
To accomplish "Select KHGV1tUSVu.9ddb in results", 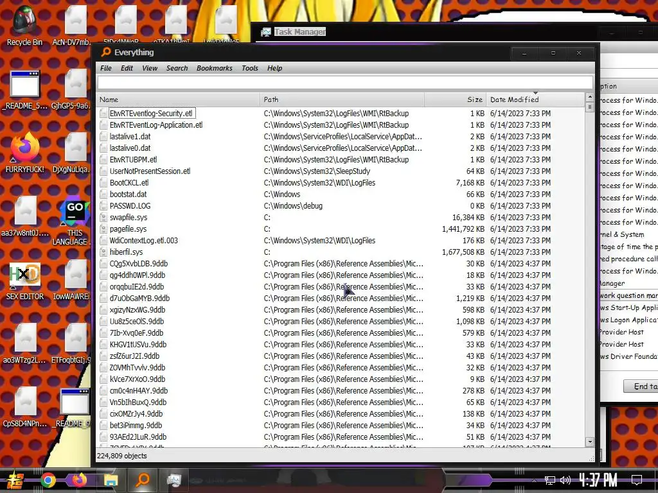I will (x=341, y=345).
